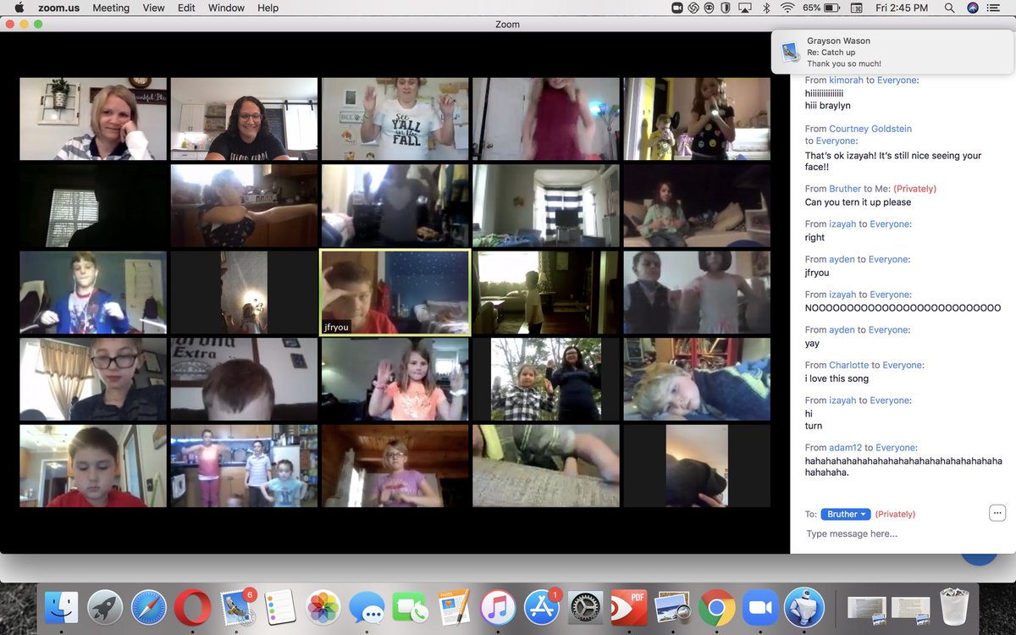The width and height of the screenshot is (1016, 635).
Task: Open the Edit menu
Action: (186, 8)
